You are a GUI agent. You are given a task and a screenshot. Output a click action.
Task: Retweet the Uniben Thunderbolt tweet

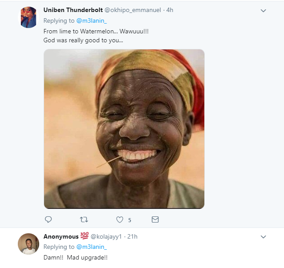click(84, 219)
